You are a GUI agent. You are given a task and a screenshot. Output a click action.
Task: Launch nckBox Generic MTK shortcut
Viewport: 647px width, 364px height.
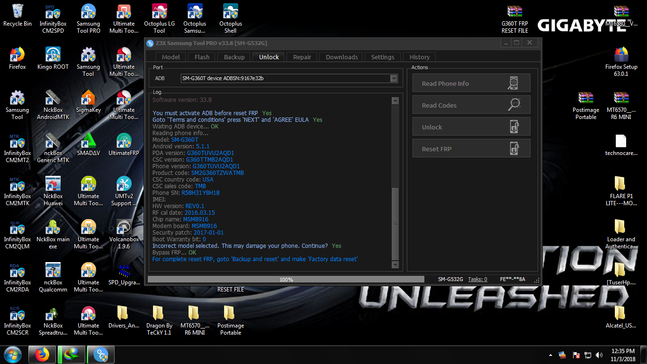click(53, 148)
